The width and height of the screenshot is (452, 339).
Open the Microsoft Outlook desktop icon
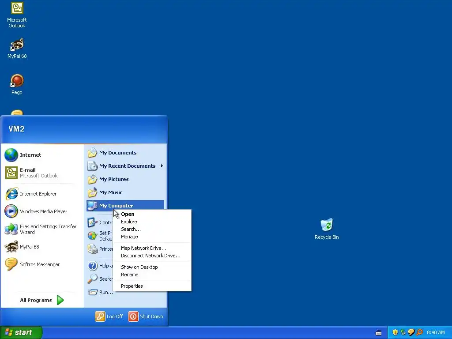point(17,15)
